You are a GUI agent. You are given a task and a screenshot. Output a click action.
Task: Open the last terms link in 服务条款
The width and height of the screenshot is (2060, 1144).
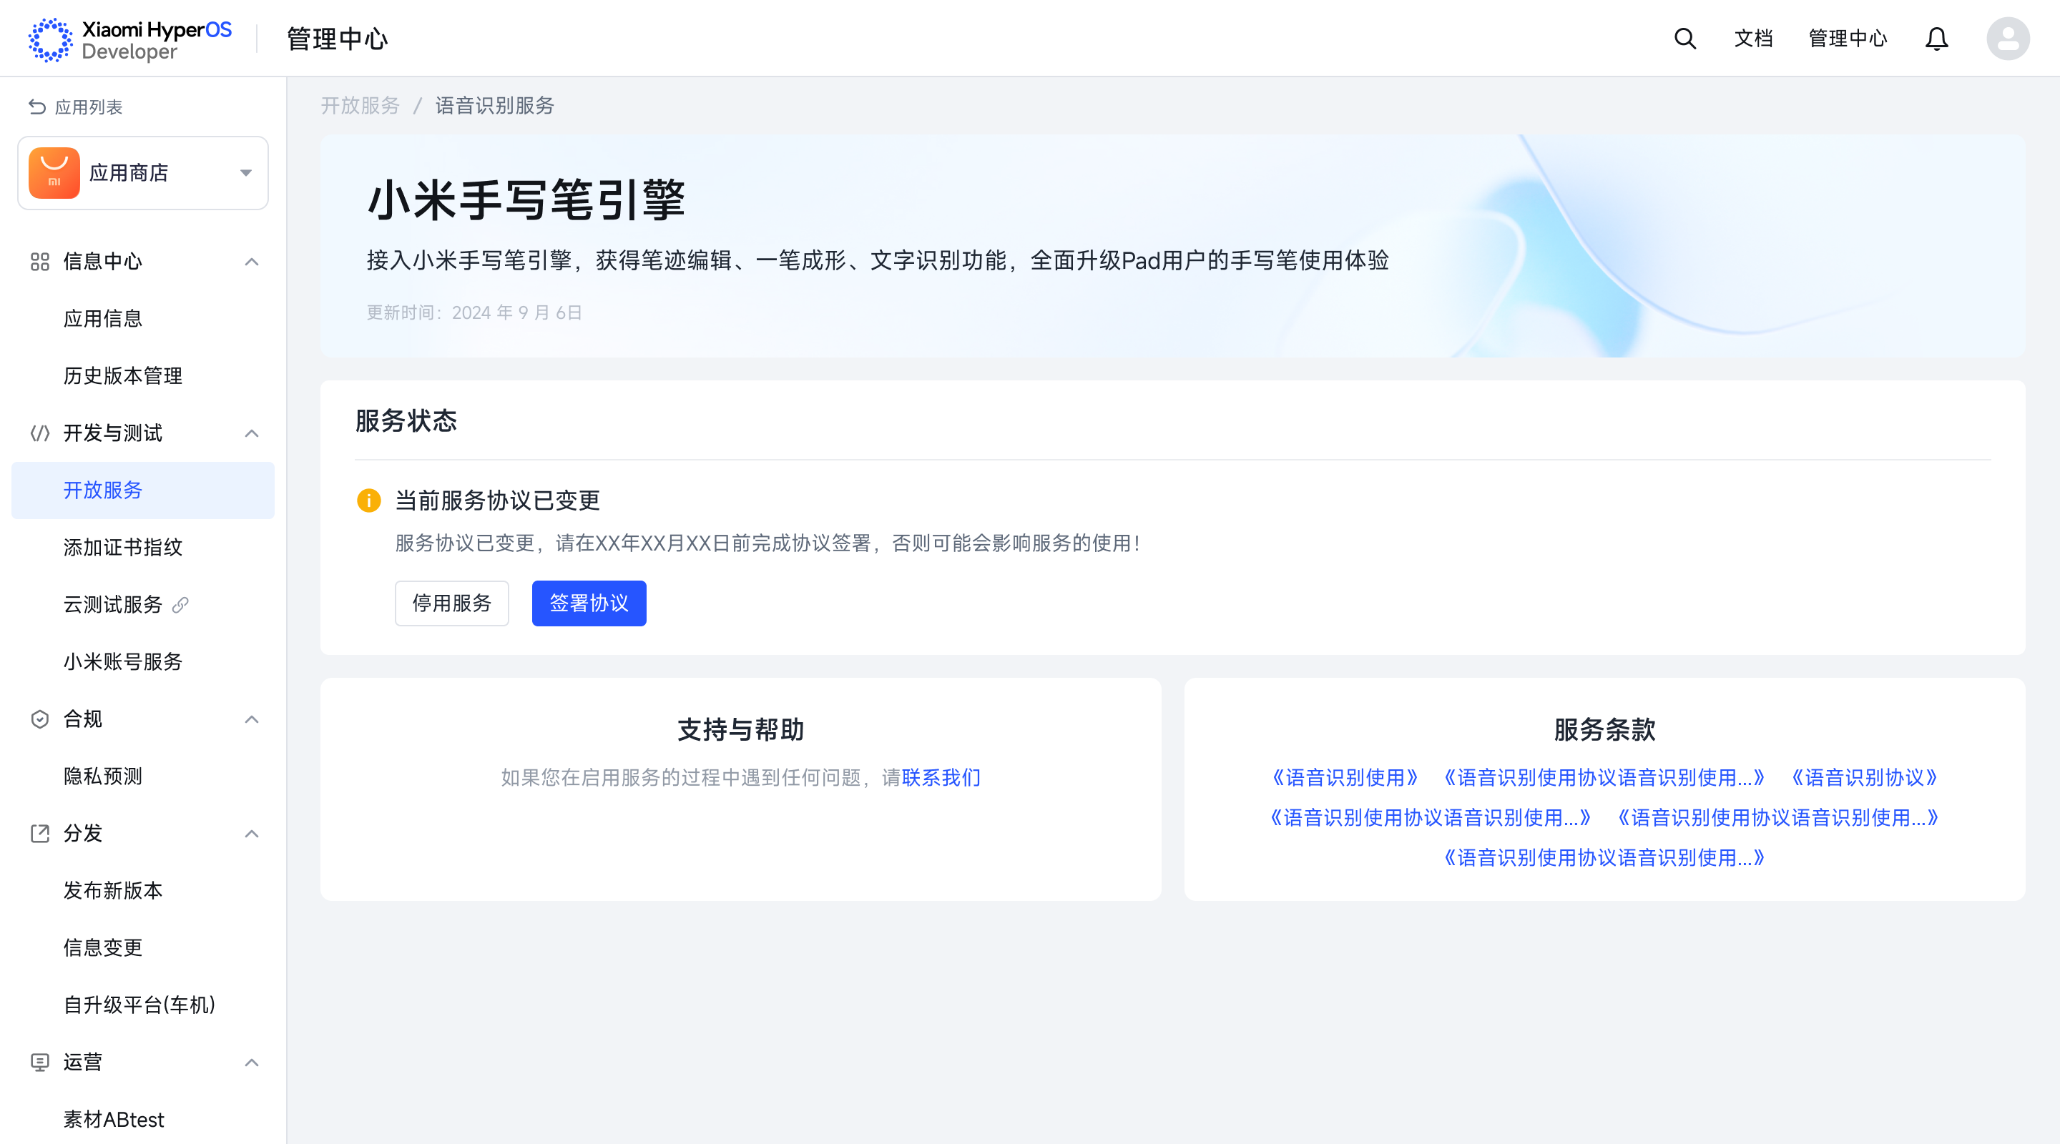pyautogui.click(x=1604, y=858)
